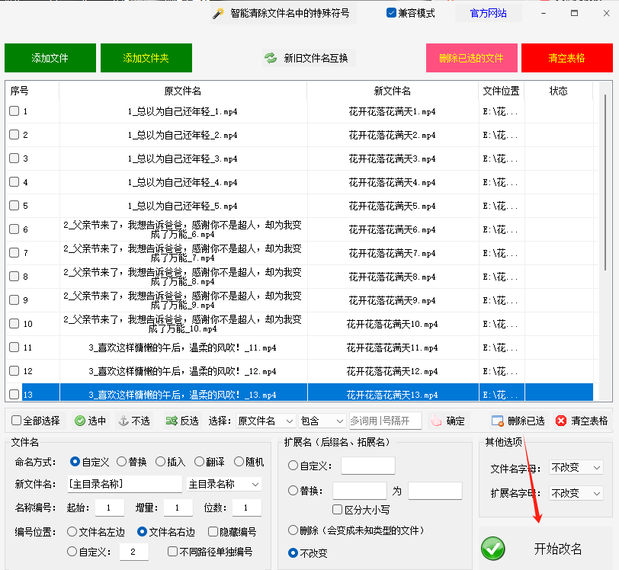Check the 全部选择 checkbox
619x570 pixels.
pos(17,421)
